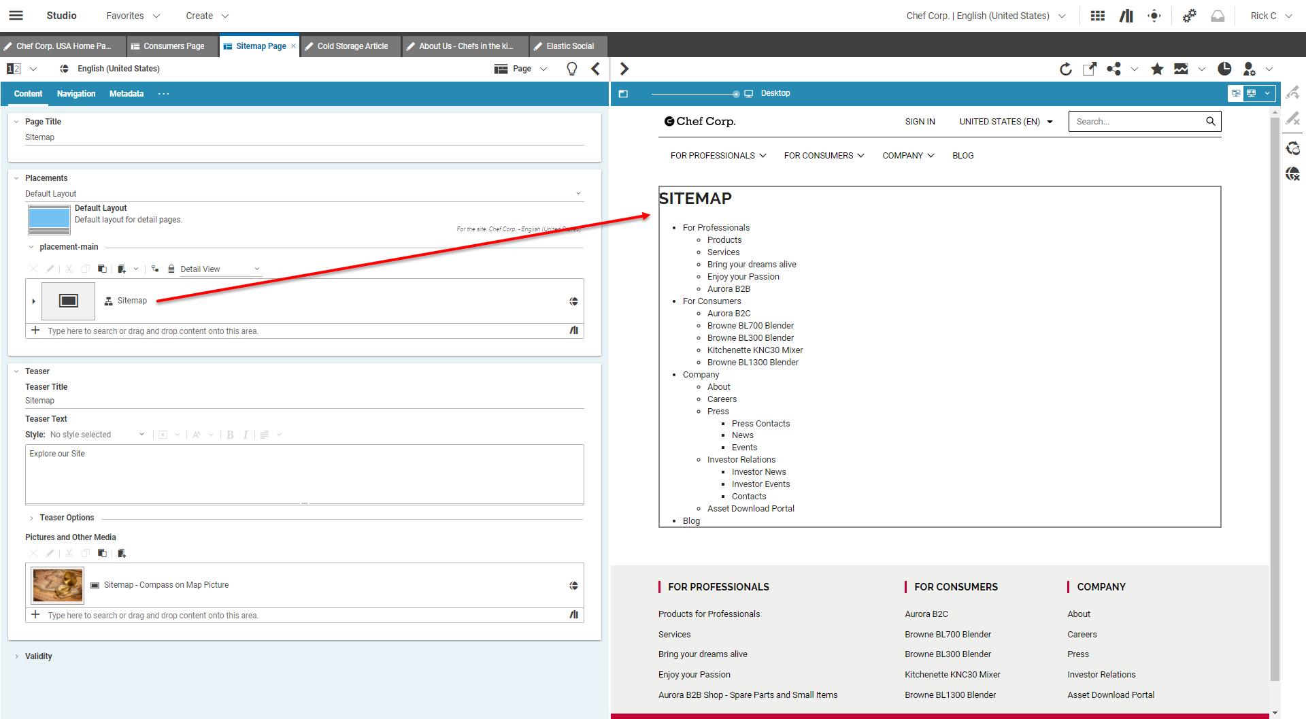
Task: Open the library from placement-main search field
Action: pyautogui.click(x=574, y=331)
